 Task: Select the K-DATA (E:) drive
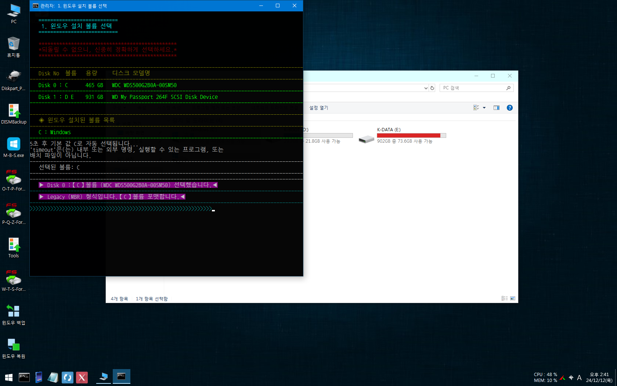click(x=403, y=135)
